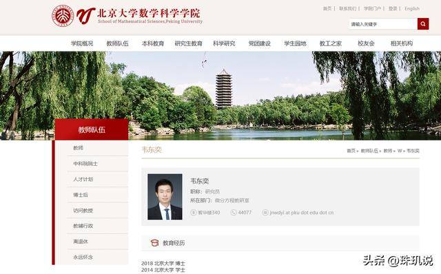
Task: Click the red search magnifier button
Action: (x=423, y=24)
